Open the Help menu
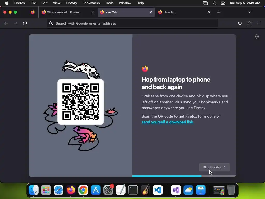This screenshot has height=199, width=265. [x=140, y=3]
